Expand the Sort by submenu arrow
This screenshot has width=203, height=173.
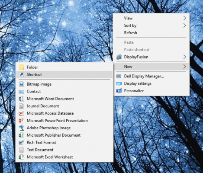tap(184, 26)
